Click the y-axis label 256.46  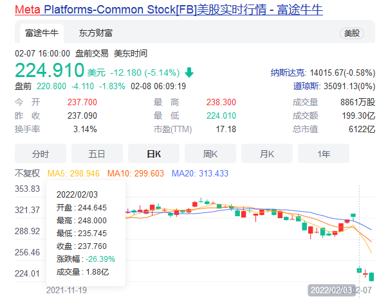(27, 252)
